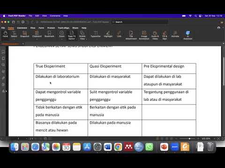Click the "Quasi Eksperiment" header cell
This screenshot has height=168, width=225.
pos(115,69)
